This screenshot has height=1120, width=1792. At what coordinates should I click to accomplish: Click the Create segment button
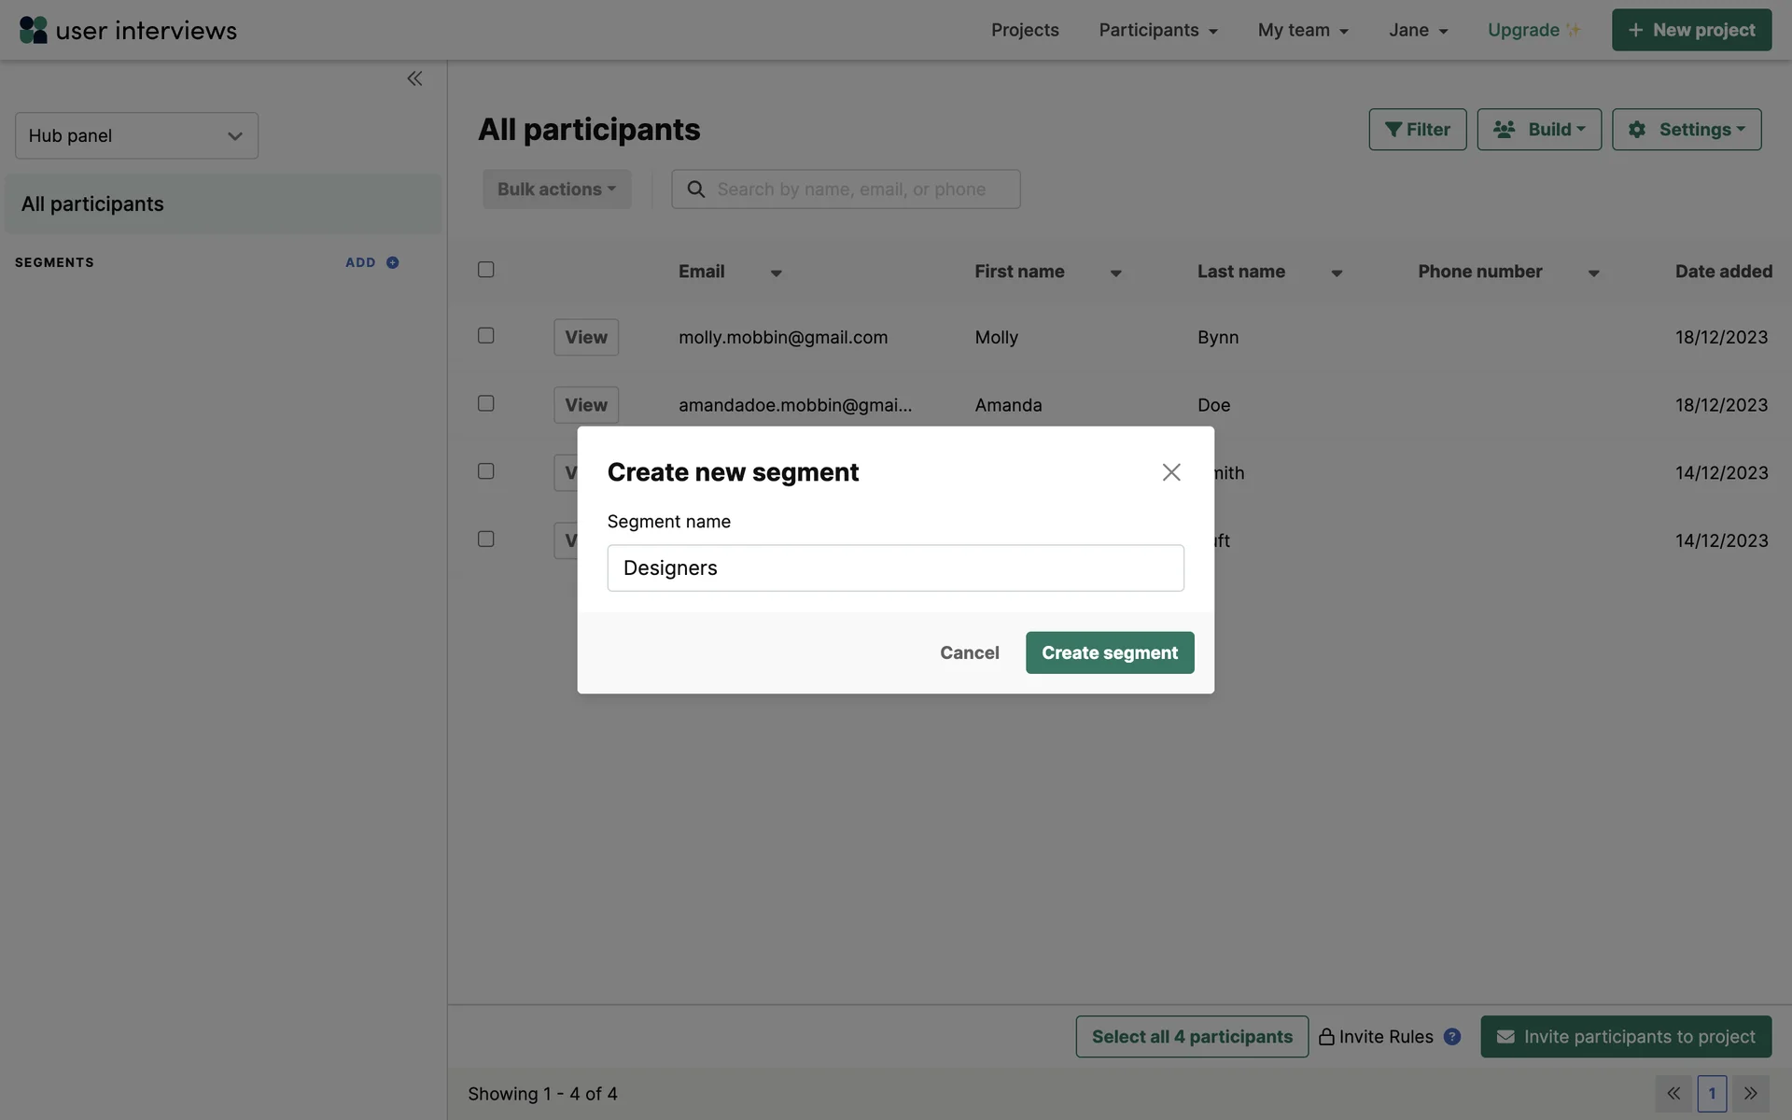(1110, 652)
